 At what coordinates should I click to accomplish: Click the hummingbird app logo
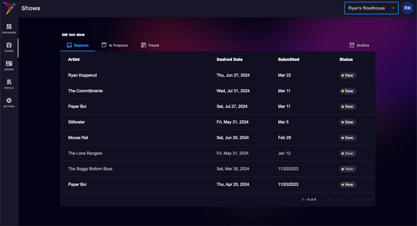tap(9, 8)
